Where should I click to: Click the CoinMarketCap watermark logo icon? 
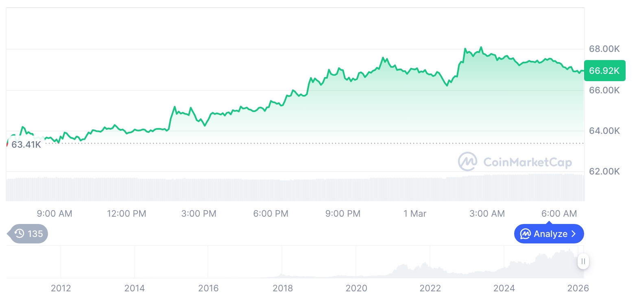pos(467,162)
